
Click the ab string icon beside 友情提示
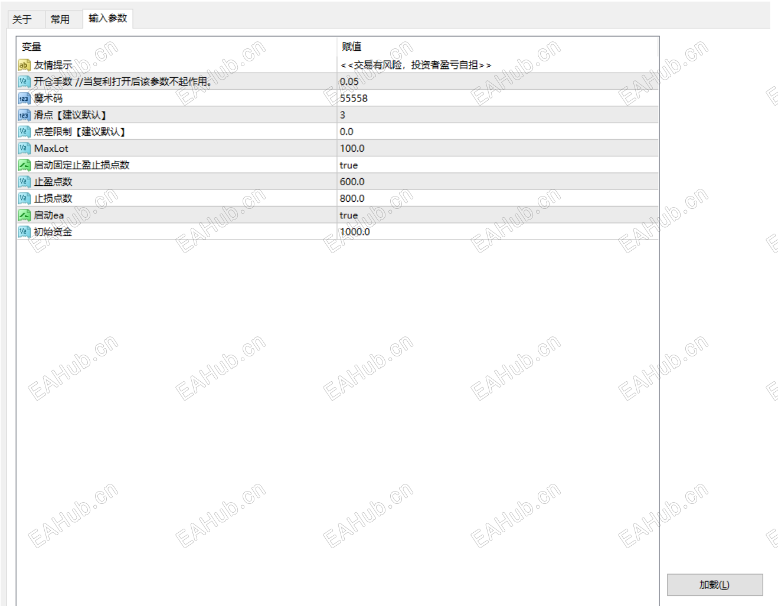(23, 65)
